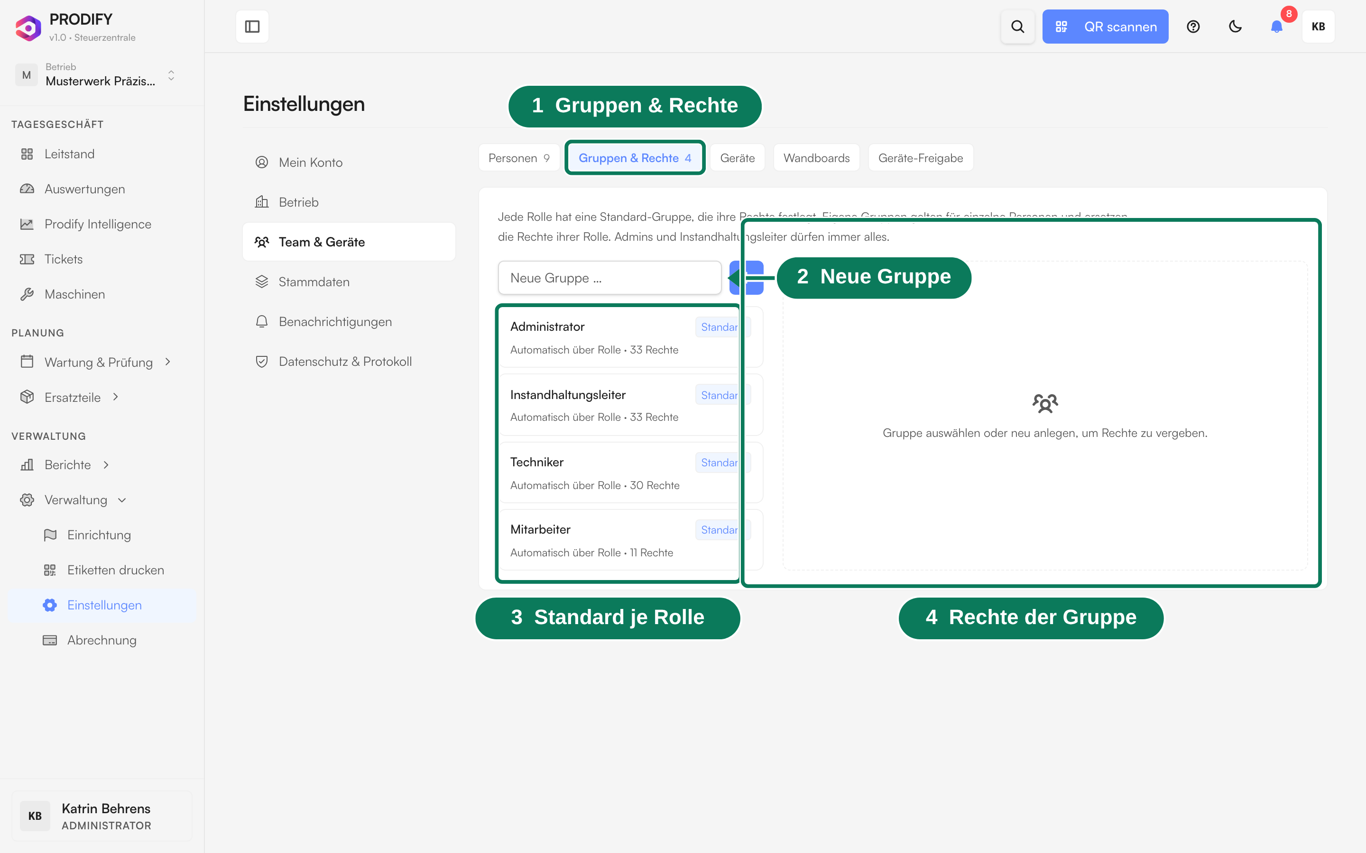The width and height of the screenshot is (1366, 853).
Task: Open Benachrichtigungen settings
Action: click(349, 322)
